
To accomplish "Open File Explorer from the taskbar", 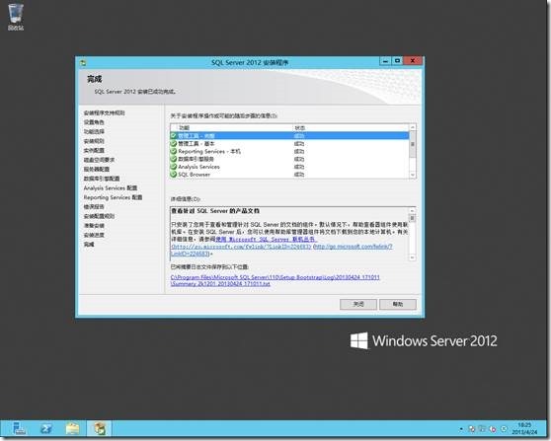I will click(x=73, y=428).
